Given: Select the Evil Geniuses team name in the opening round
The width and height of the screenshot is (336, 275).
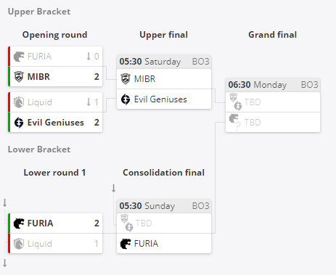Looking at the screenshot, I should (56, 123).
